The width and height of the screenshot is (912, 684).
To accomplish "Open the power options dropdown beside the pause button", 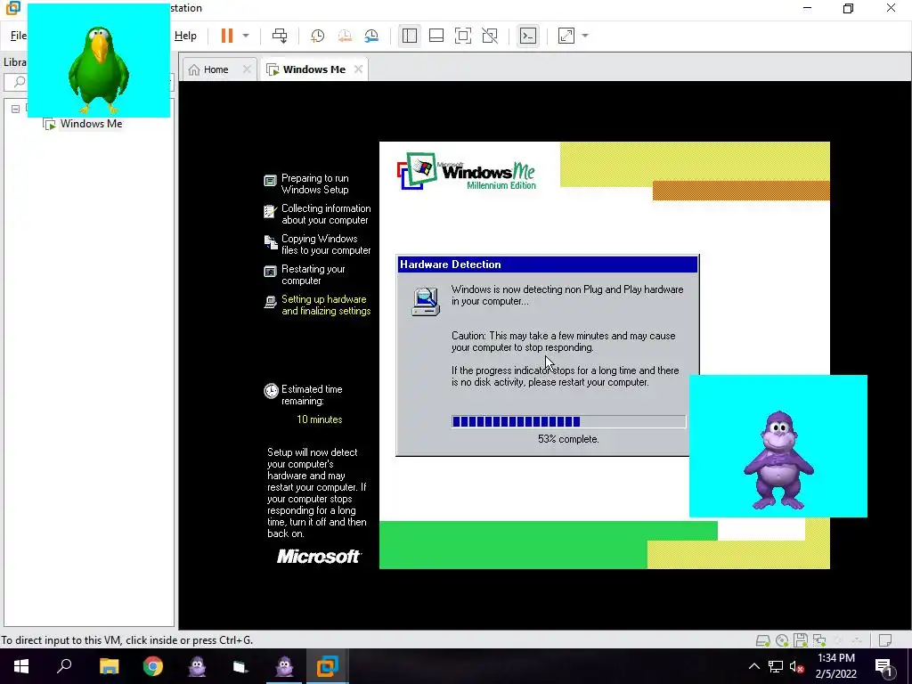I will tap(246, 36).
